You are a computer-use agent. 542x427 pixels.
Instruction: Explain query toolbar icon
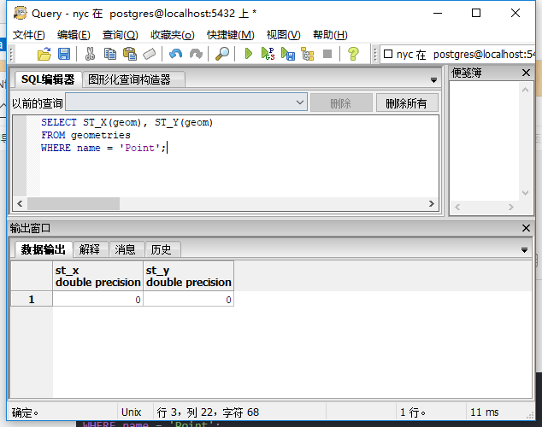coord(308,54)
